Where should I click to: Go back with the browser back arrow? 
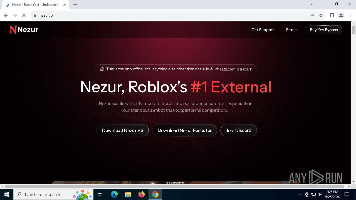click(6, 15)
